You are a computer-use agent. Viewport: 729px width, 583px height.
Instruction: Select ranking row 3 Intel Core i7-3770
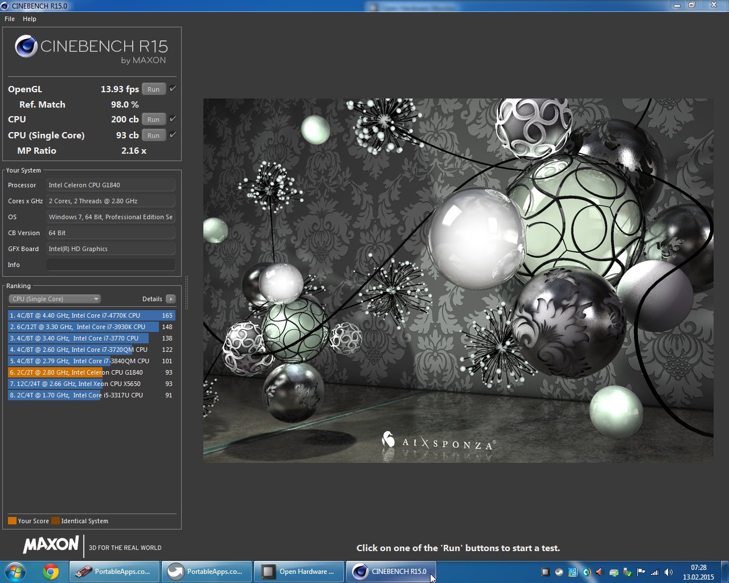(91, 338)
